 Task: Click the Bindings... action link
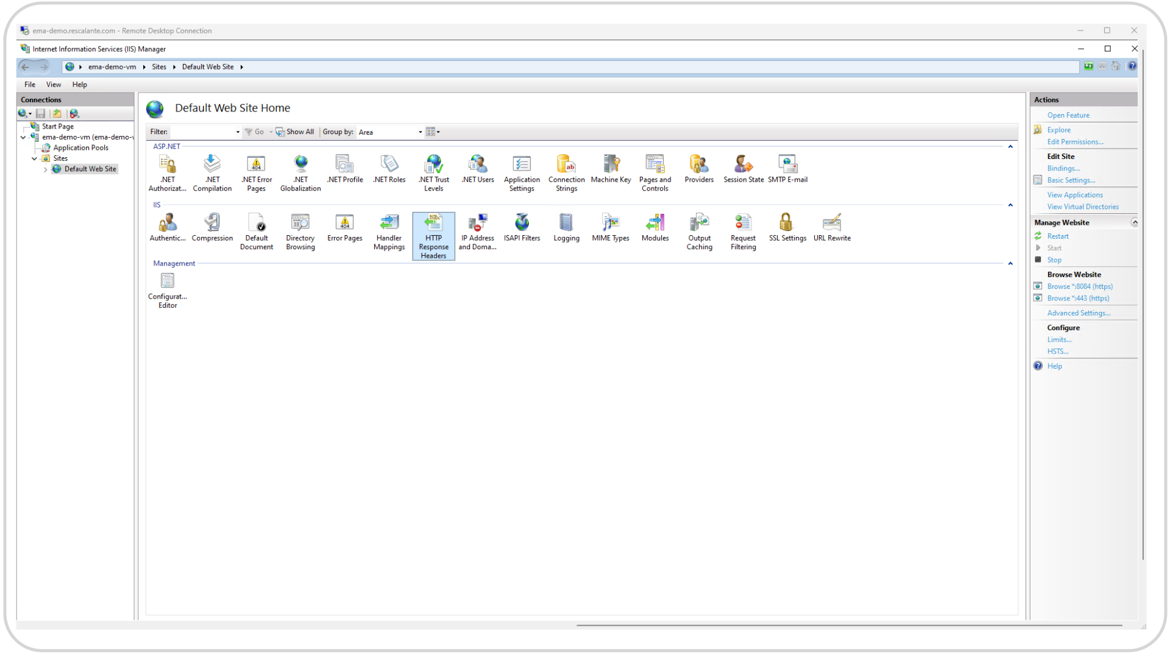pos(1063,169)
